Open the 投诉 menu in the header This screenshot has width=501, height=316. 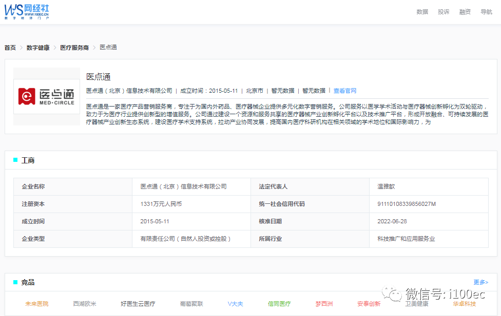click(x=444, y=12)
